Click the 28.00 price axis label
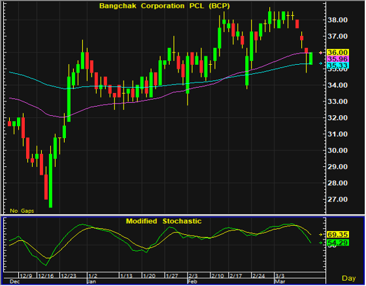This screenshot has width=366, height=286. click(x=337, y=183)
